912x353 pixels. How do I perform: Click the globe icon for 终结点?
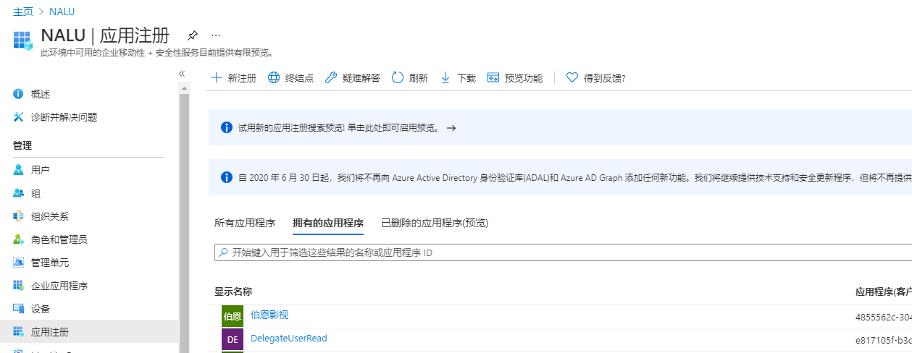coord(274,77)
